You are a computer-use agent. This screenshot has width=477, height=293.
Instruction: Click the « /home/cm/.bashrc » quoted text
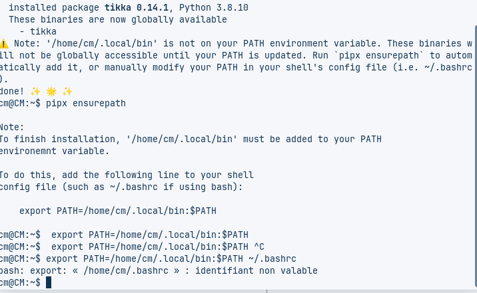tap(126, 270)
